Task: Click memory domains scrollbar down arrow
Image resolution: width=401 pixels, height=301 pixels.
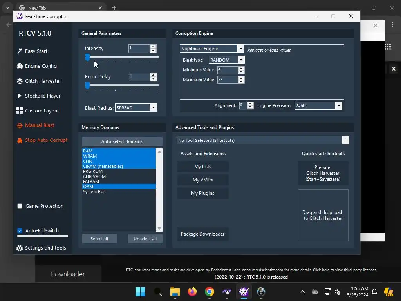Action: pyautogui.click(x=159, y=228)
